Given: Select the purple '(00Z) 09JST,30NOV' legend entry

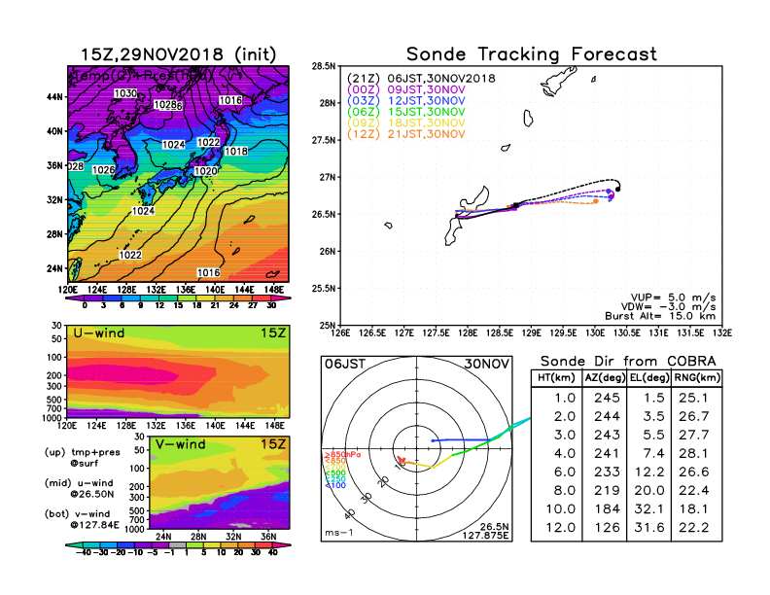Looking at the screenshot, I should (406, 89).
